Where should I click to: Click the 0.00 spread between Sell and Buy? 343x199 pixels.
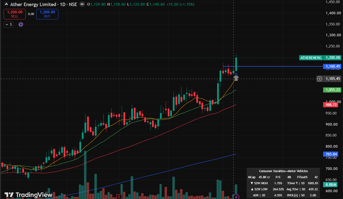31,14
